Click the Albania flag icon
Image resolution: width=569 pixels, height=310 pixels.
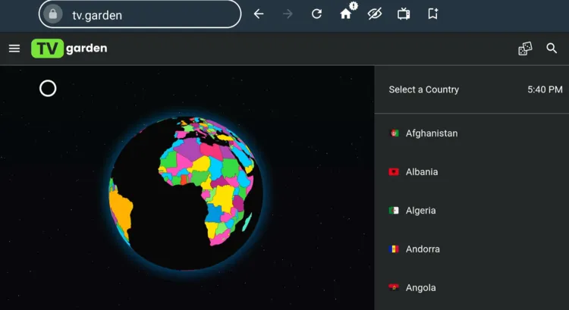394,172
